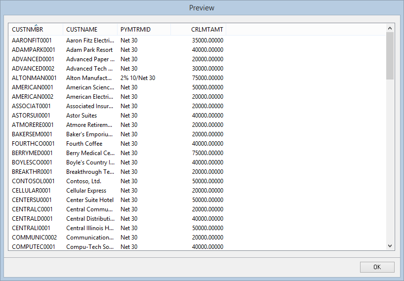Screen dimensions: 404x281
Task: Select row BAKERSEM0001
Action: (x=118, y=134)
